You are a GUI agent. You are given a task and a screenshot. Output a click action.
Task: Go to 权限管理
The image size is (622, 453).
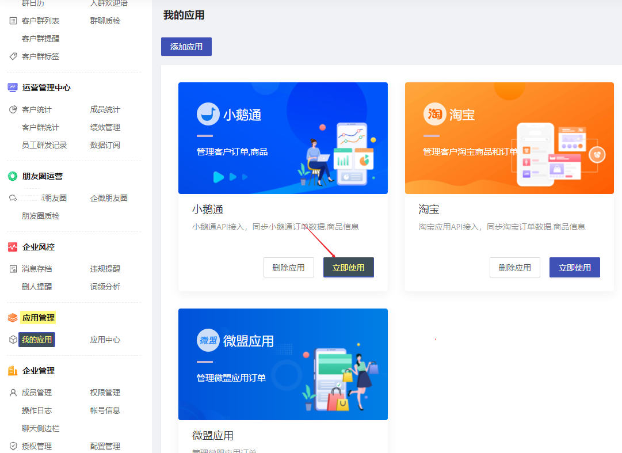(105, 393)
